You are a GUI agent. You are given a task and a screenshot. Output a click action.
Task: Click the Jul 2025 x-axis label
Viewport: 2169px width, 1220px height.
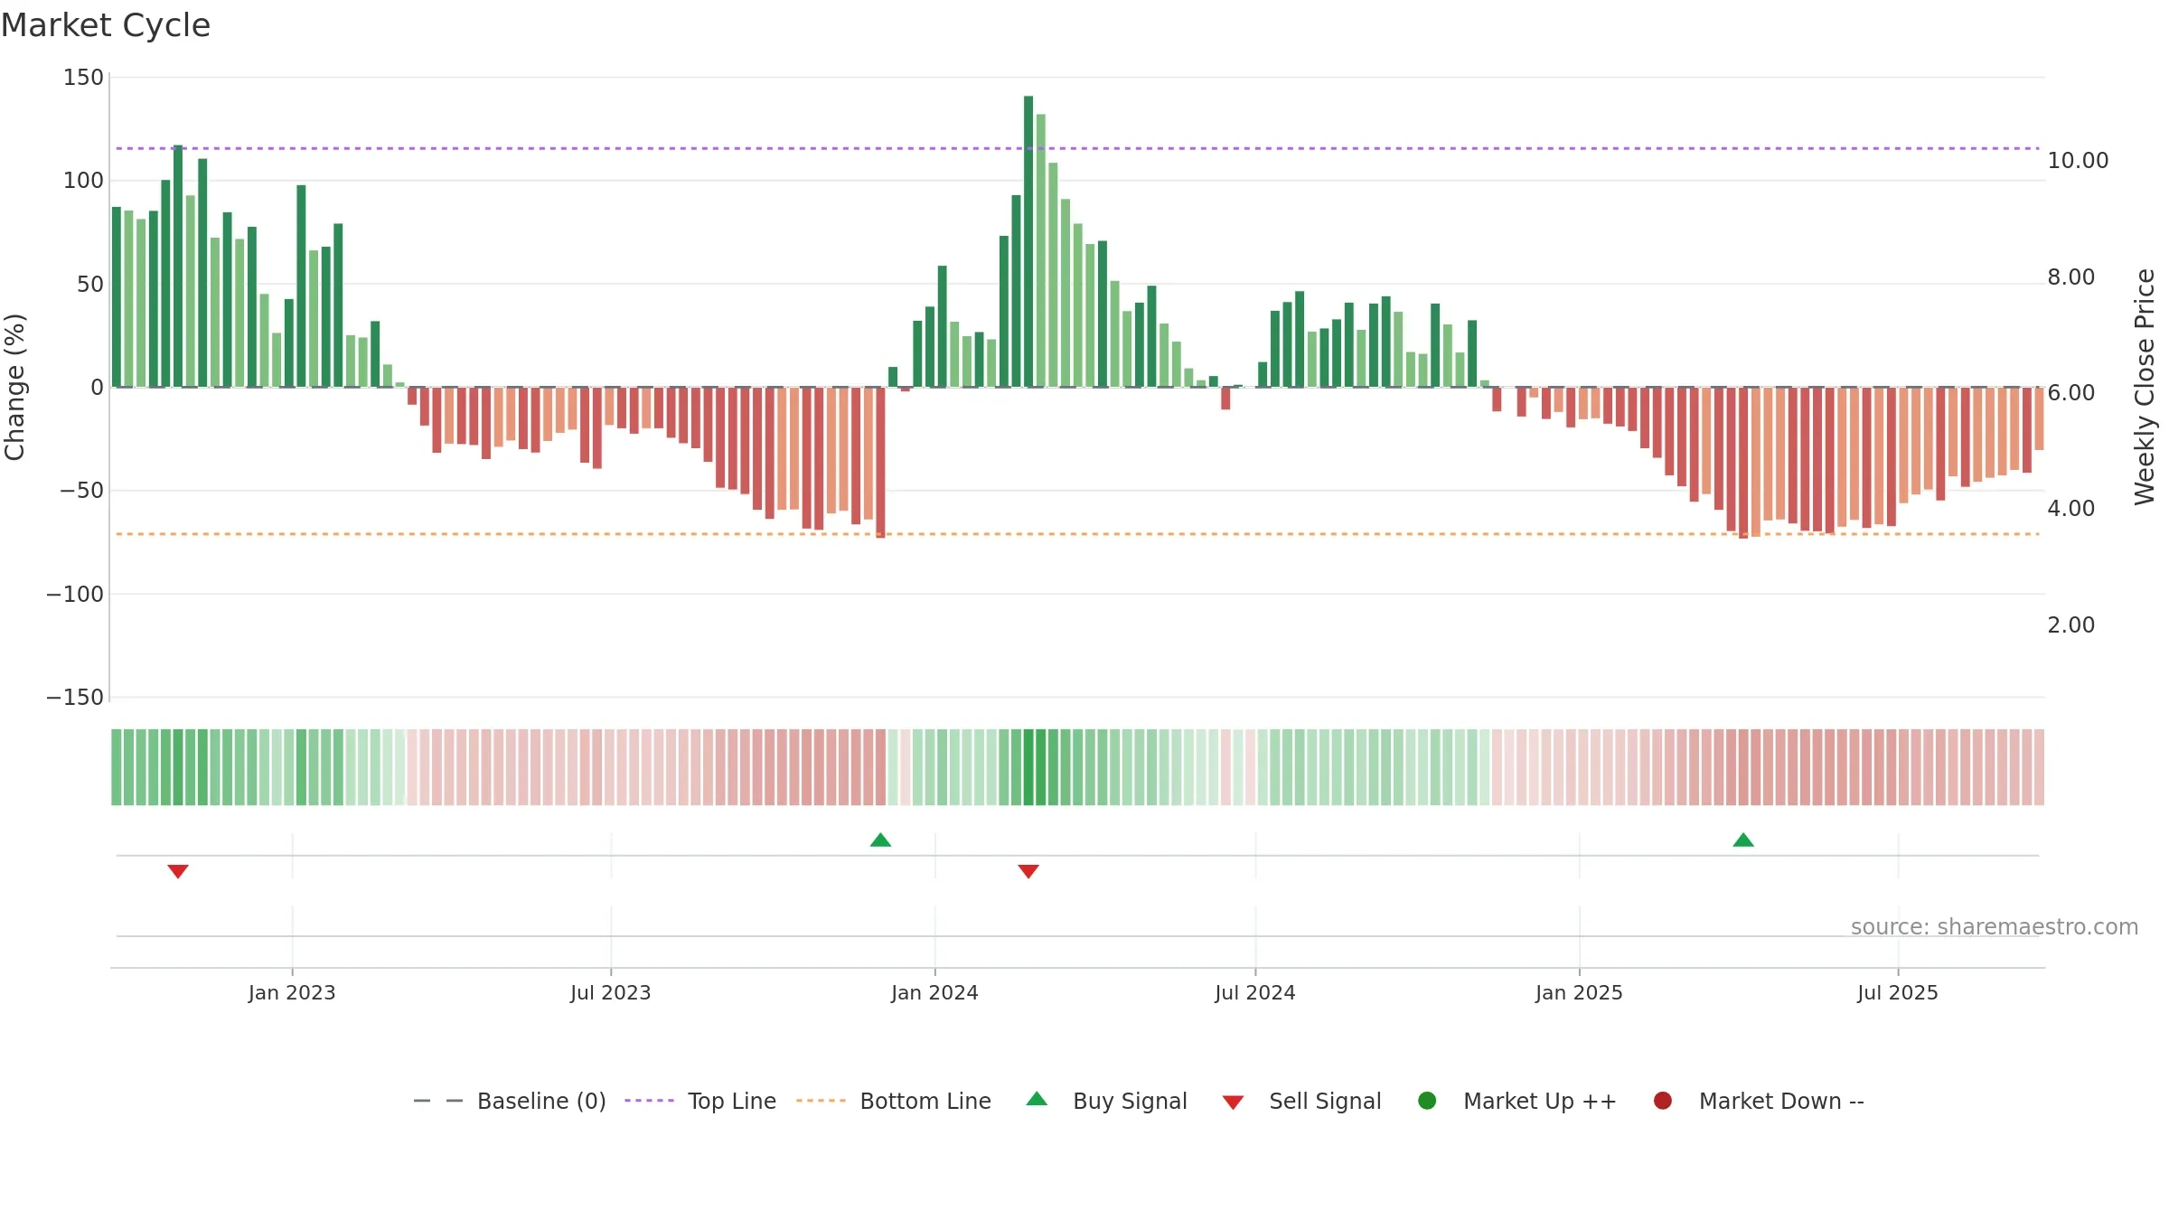click(1898, 993)
